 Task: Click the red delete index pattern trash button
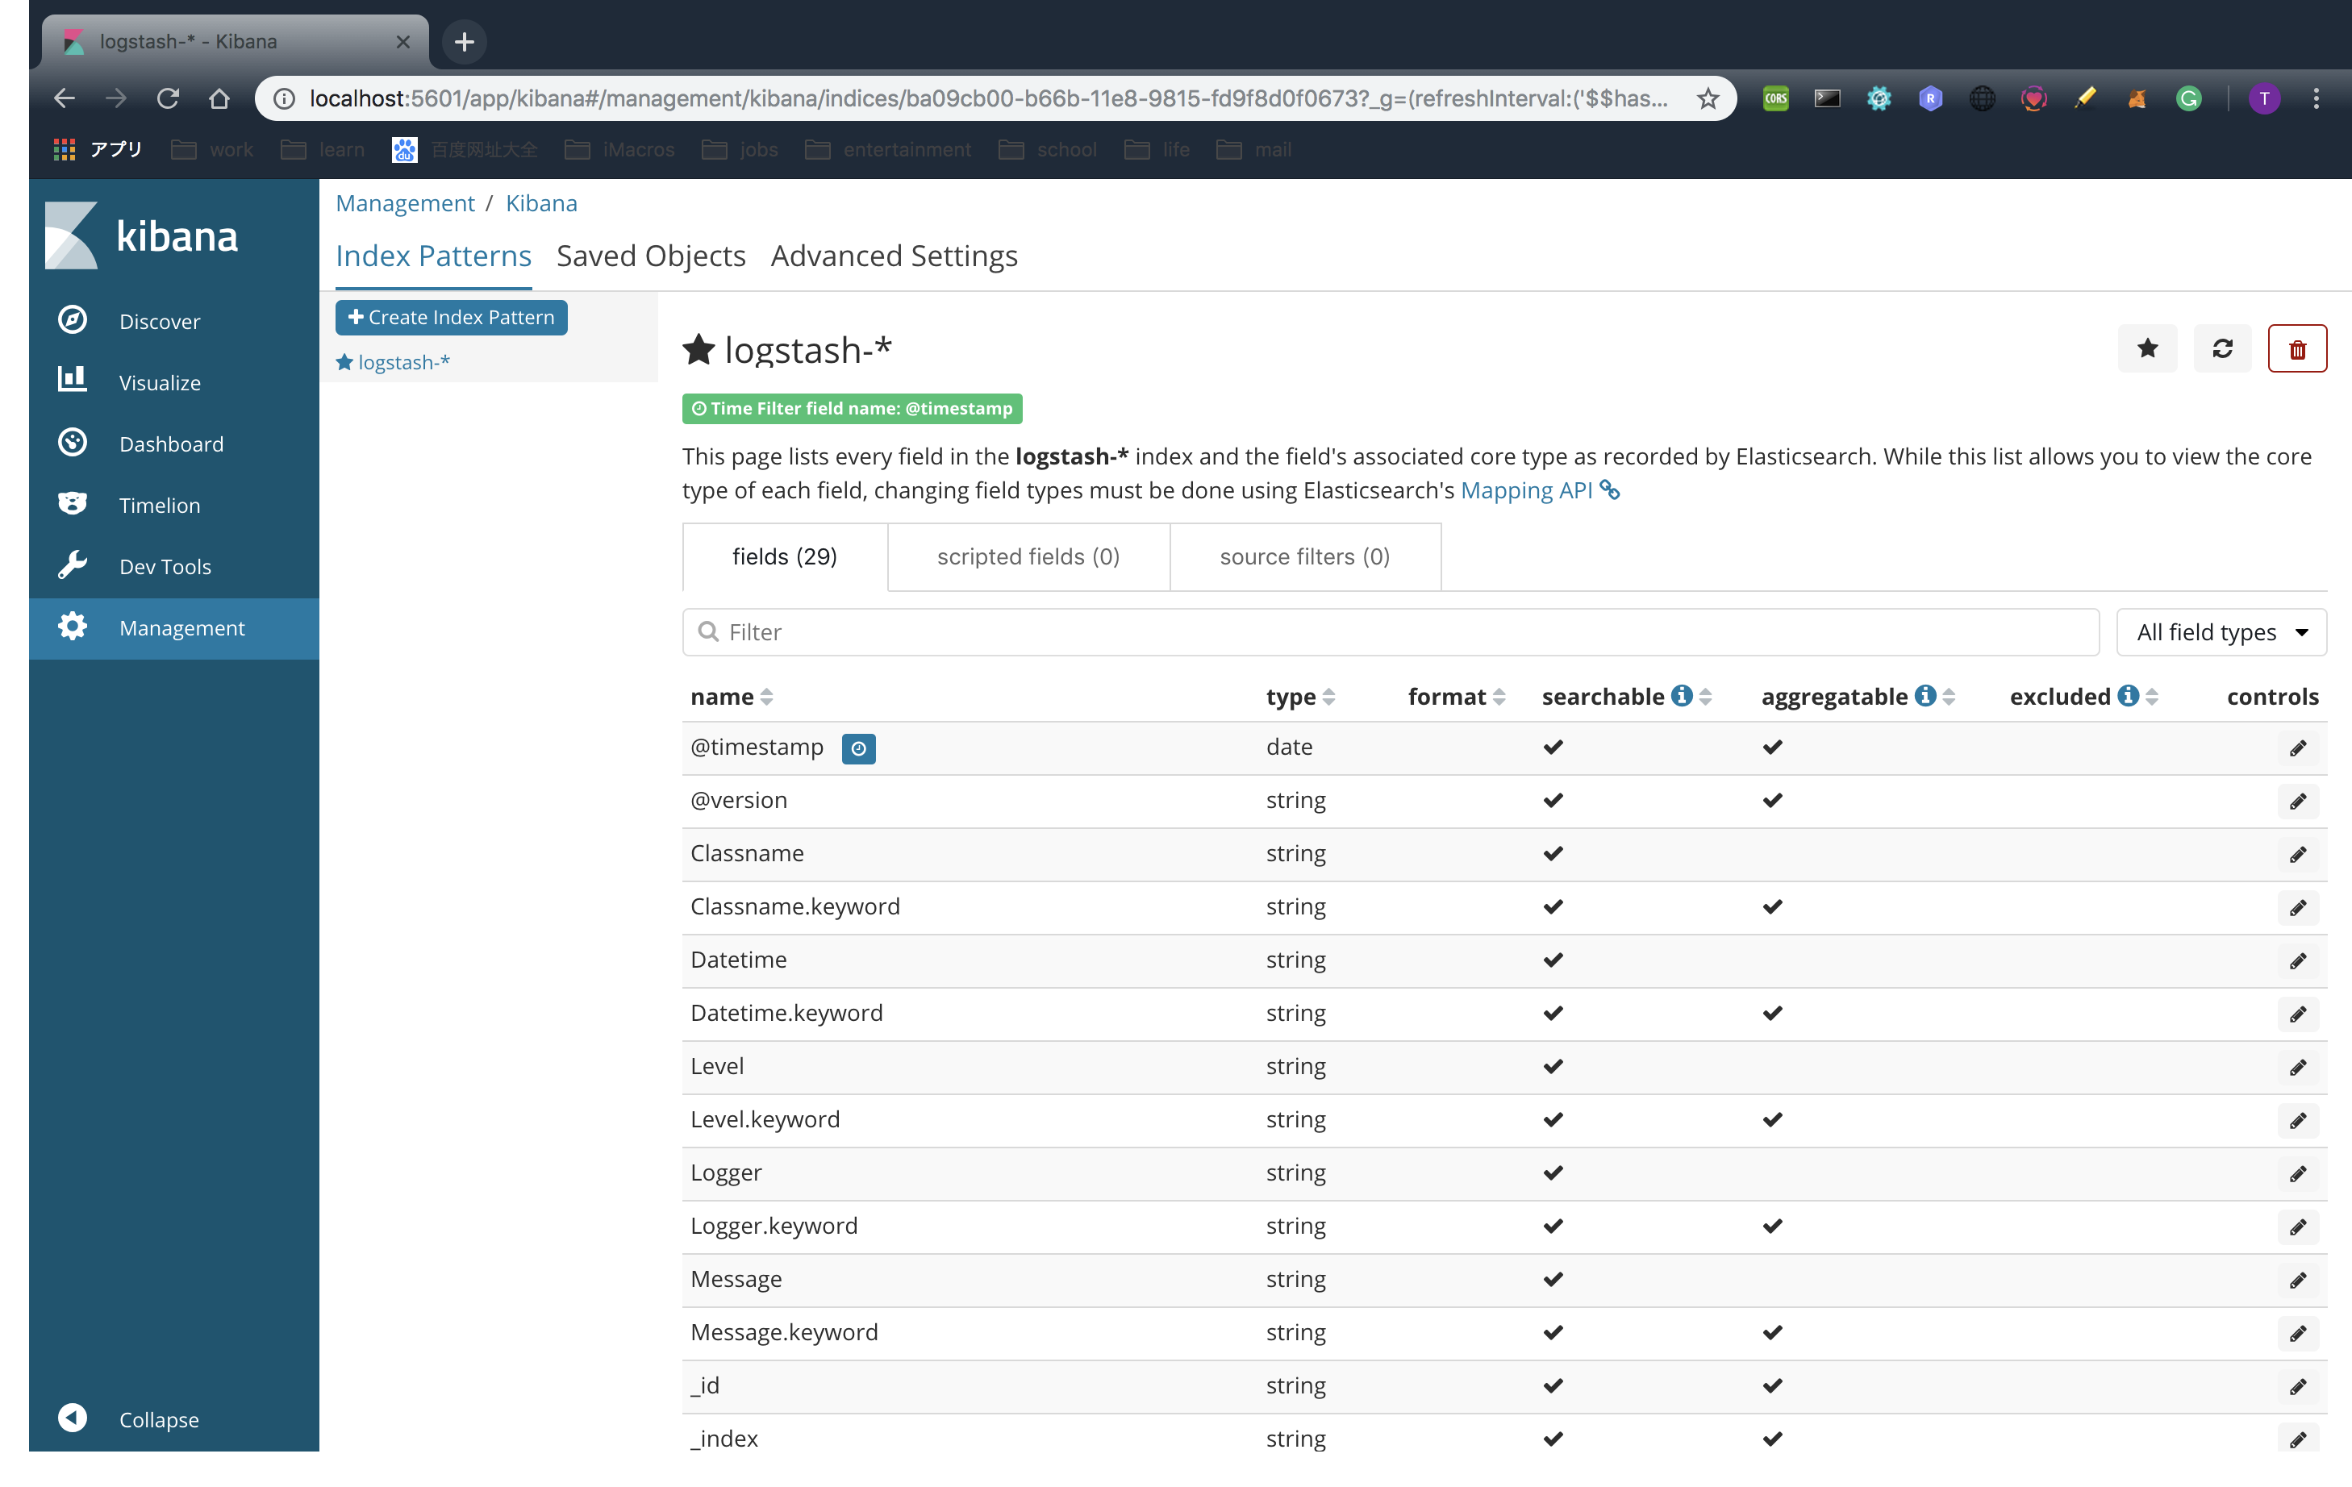click(2296, 348)
